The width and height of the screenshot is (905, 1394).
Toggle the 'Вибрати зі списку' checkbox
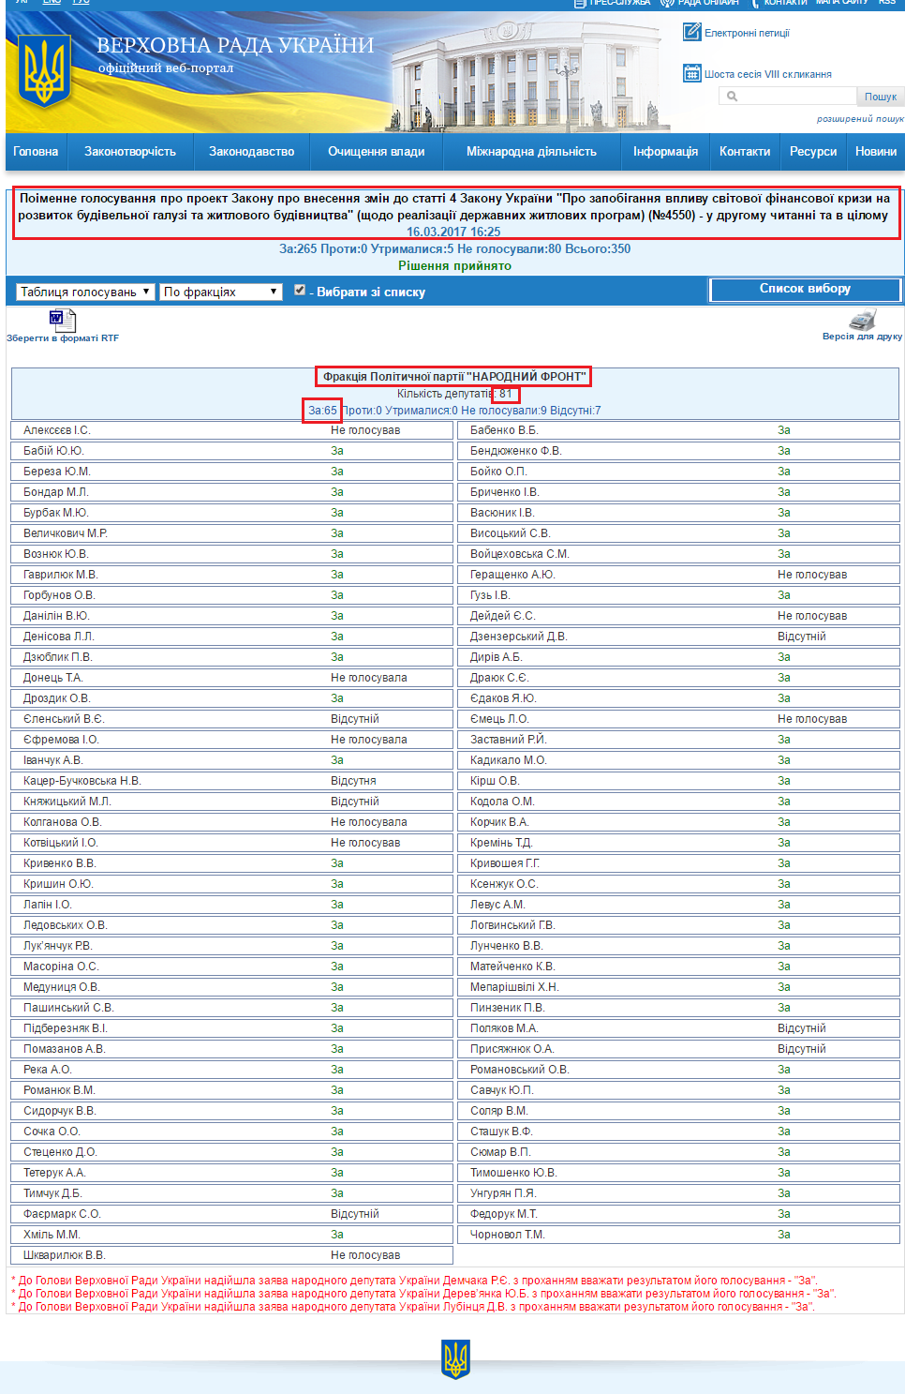click(300, 290)
